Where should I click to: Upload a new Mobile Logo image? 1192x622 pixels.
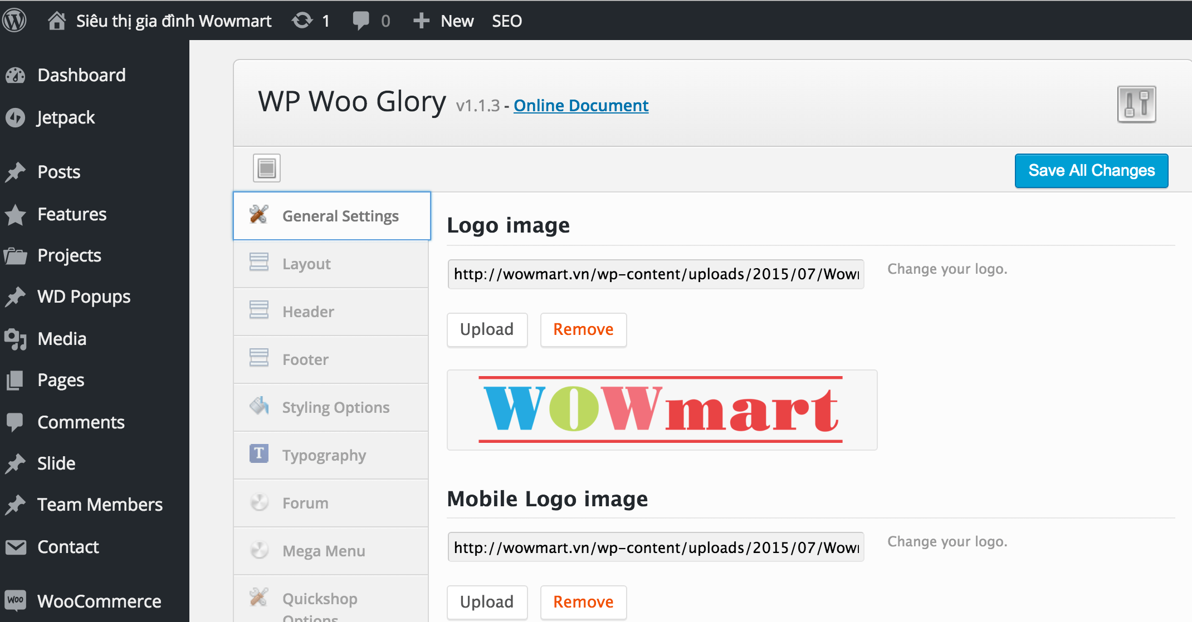pyautogui.click(x=487, y=602)
